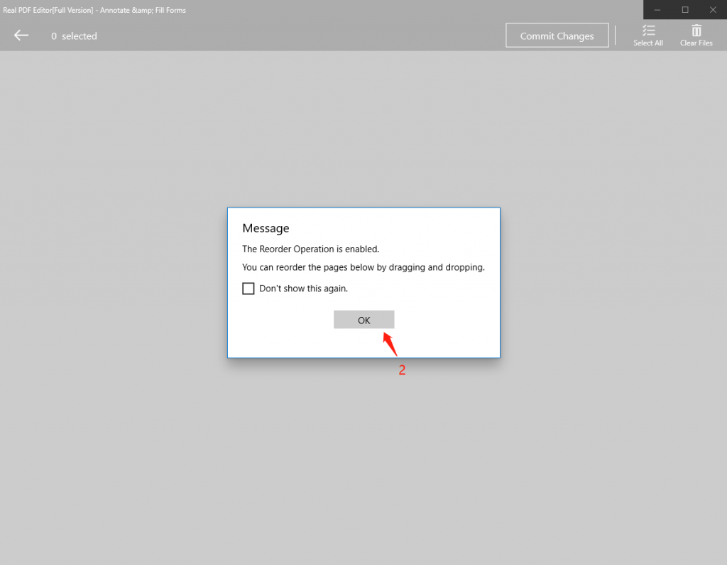Click the Clear Files trash icon
727x565 pixels.
point(696,31)
